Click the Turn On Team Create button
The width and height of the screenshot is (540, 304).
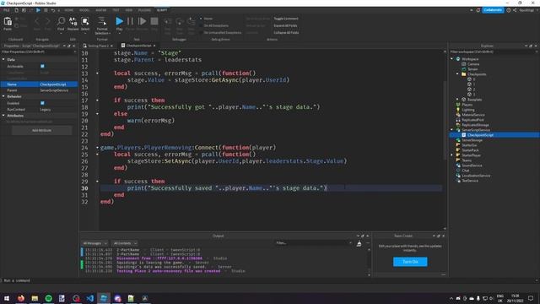pos(410,262)
